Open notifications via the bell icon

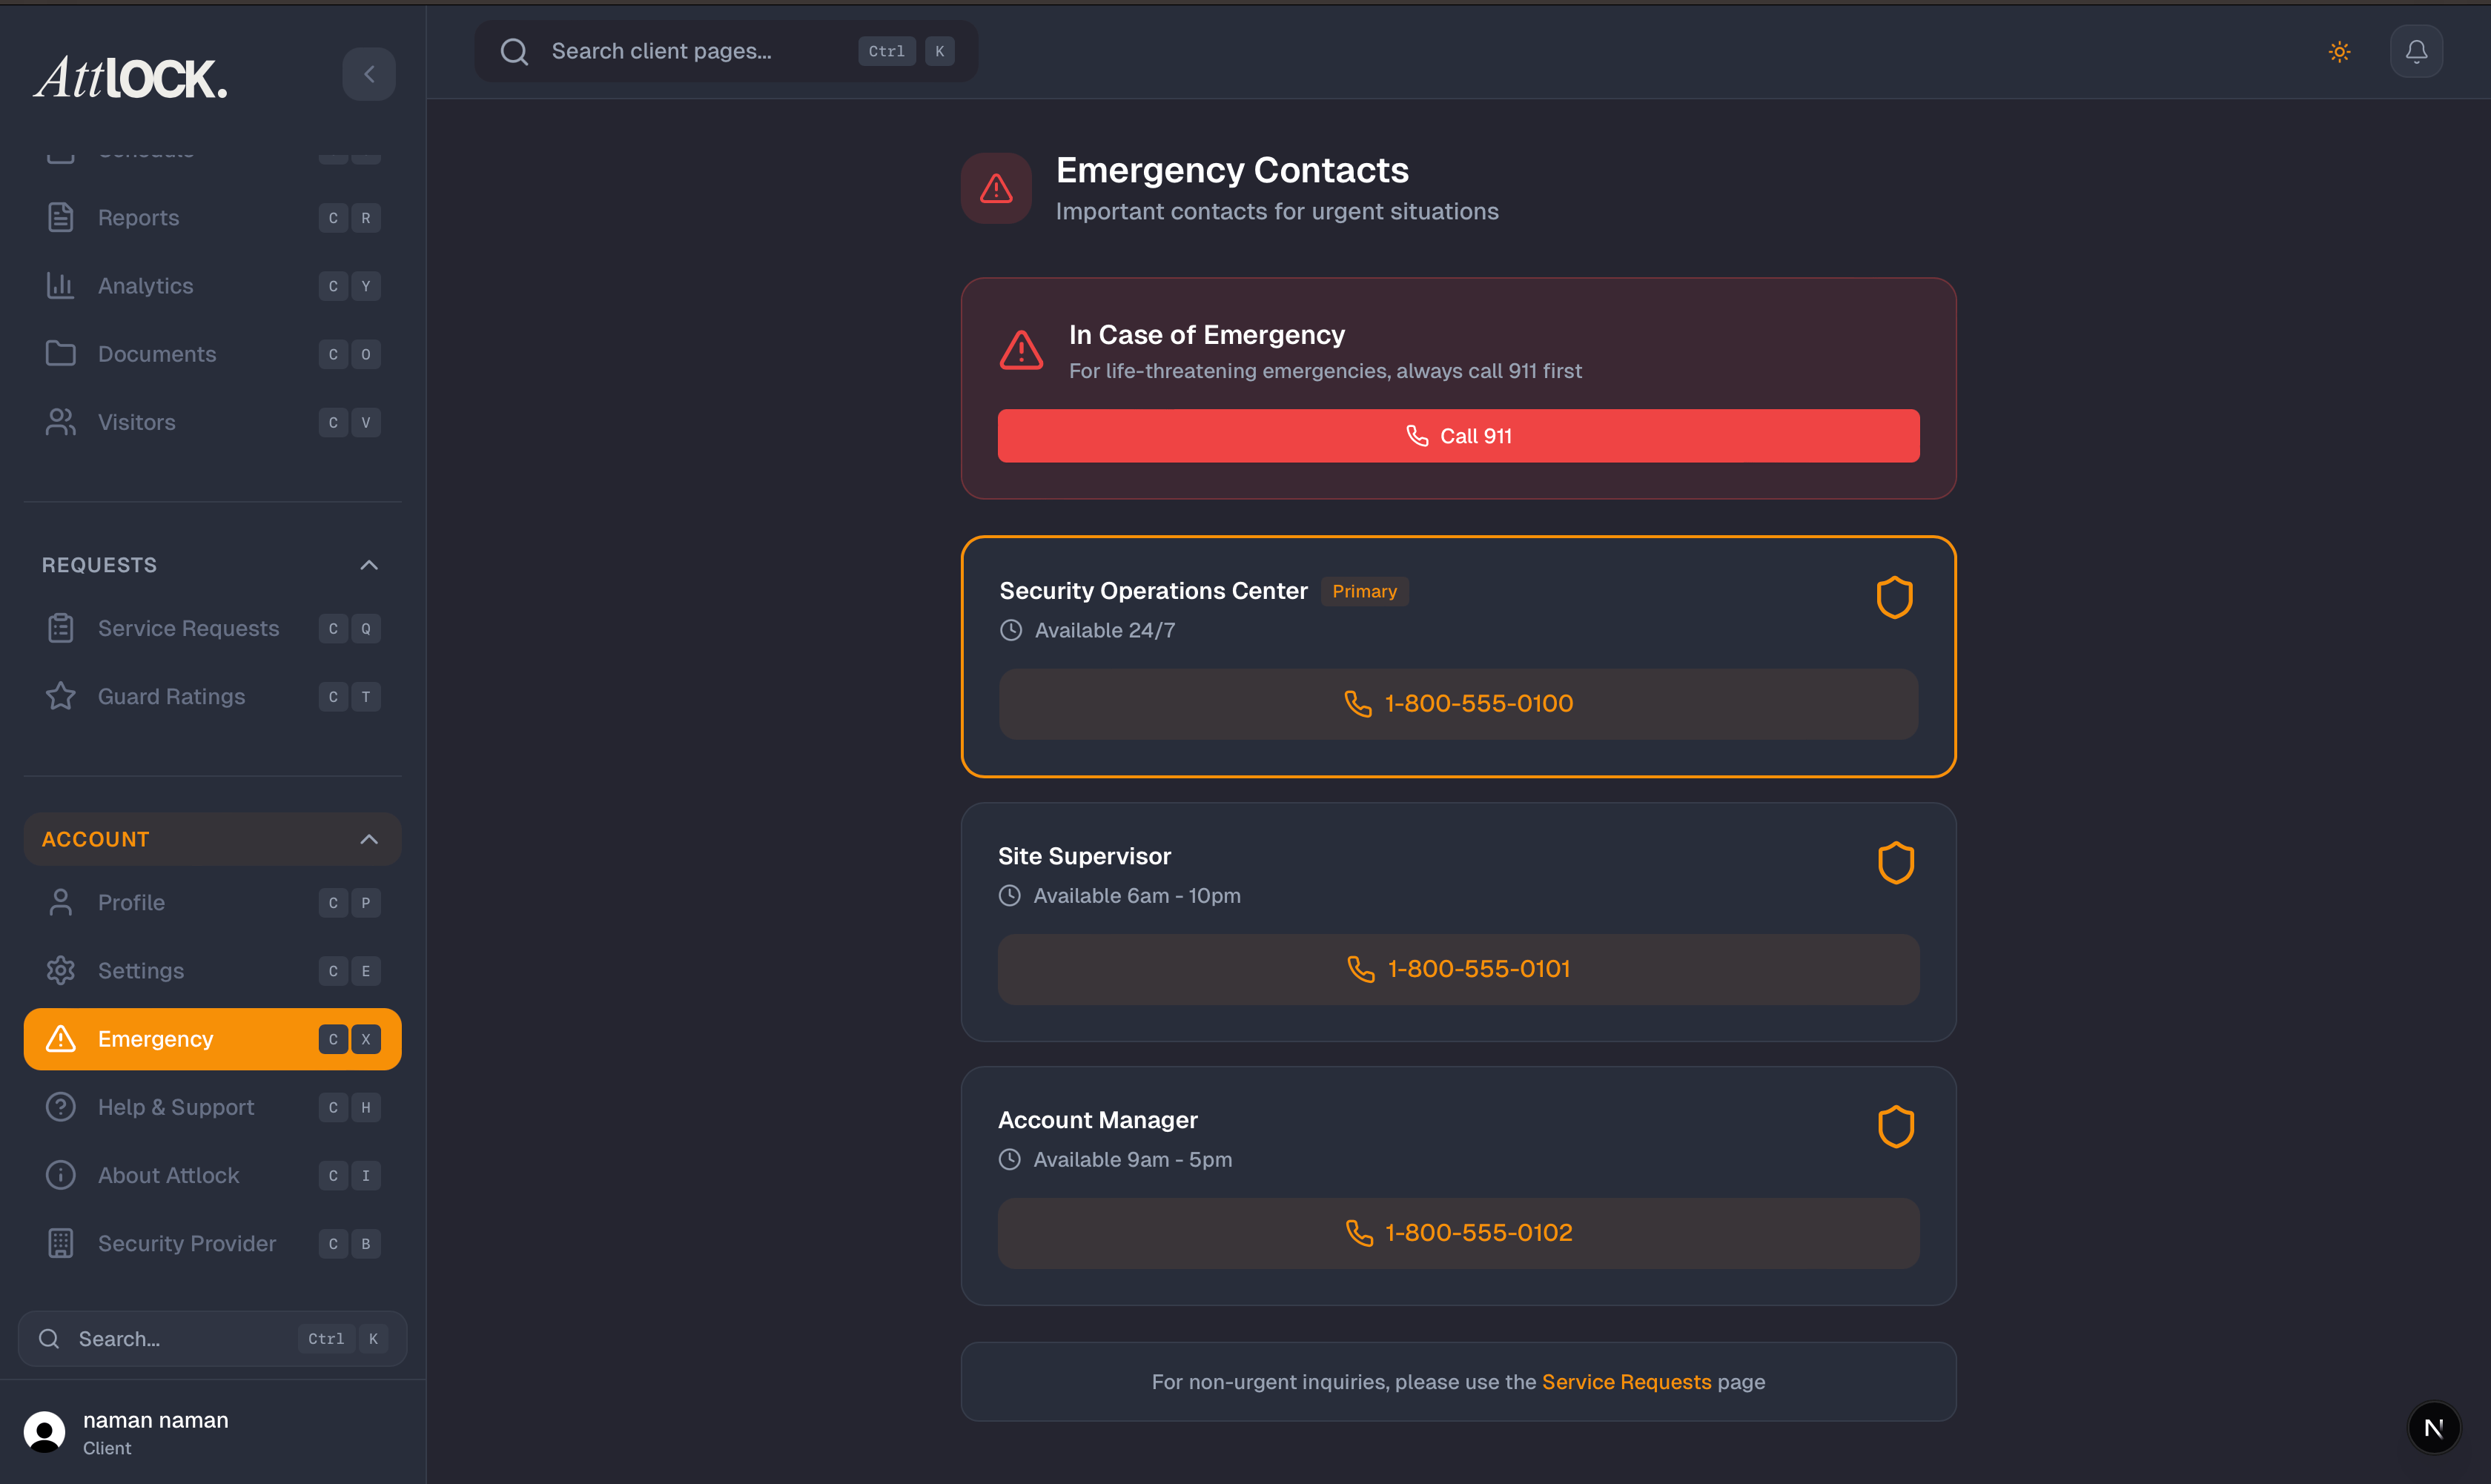(x=2416, y=50)
